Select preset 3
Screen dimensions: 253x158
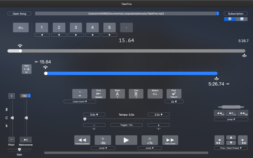76,27
